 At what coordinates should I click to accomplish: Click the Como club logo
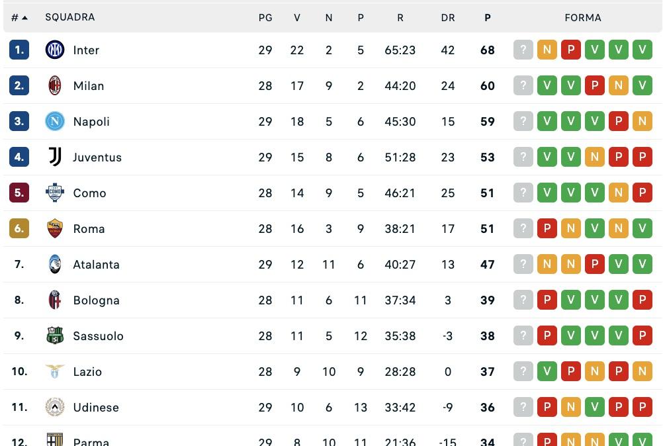pos(54,193)
